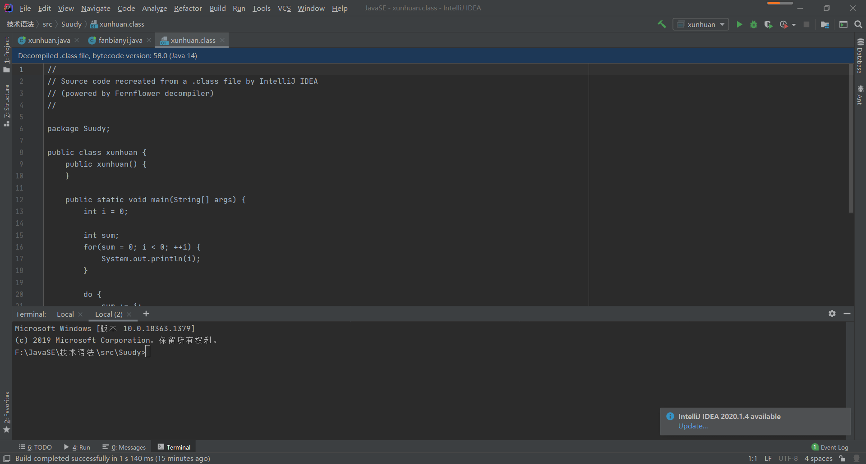This screenshot has height=464, width=866.
Task: Close the Local terminal session
Action: click(80, 314)
